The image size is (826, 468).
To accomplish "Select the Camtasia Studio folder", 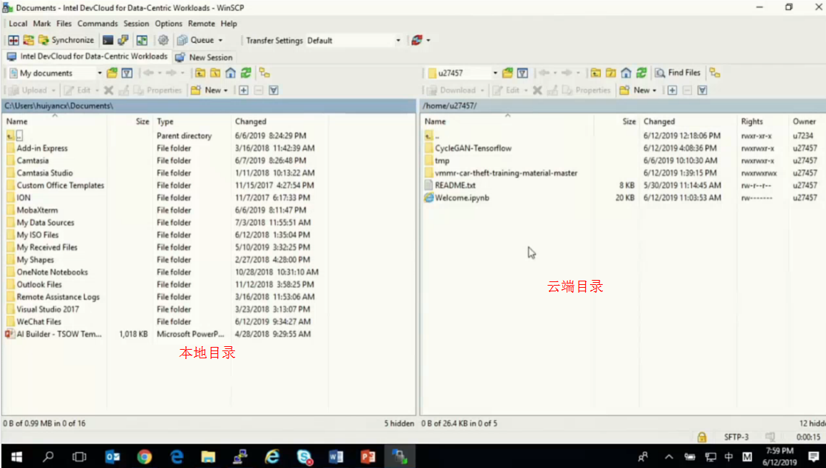I will pyautogui.click(x=45, y=173).
